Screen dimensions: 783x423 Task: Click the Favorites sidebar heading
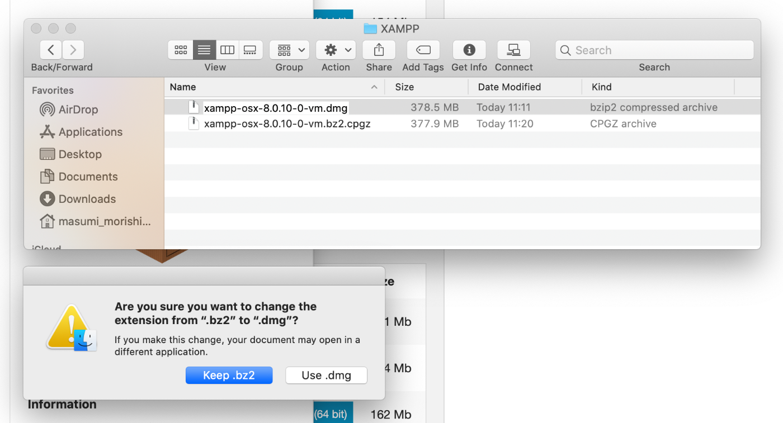coord(53,90)
